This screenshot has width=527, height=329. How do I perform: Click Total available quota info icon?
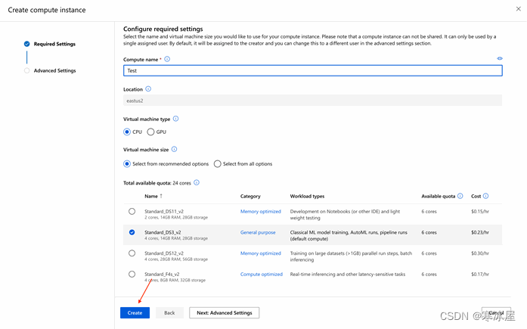coord(197,182)
